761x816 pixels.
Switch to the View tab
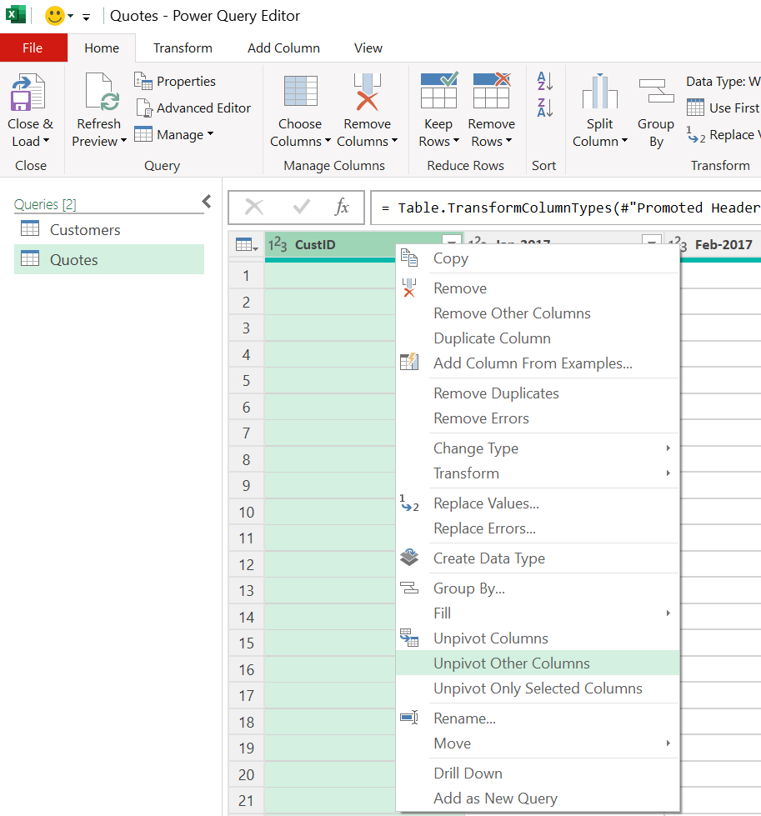tap(368, 48)
